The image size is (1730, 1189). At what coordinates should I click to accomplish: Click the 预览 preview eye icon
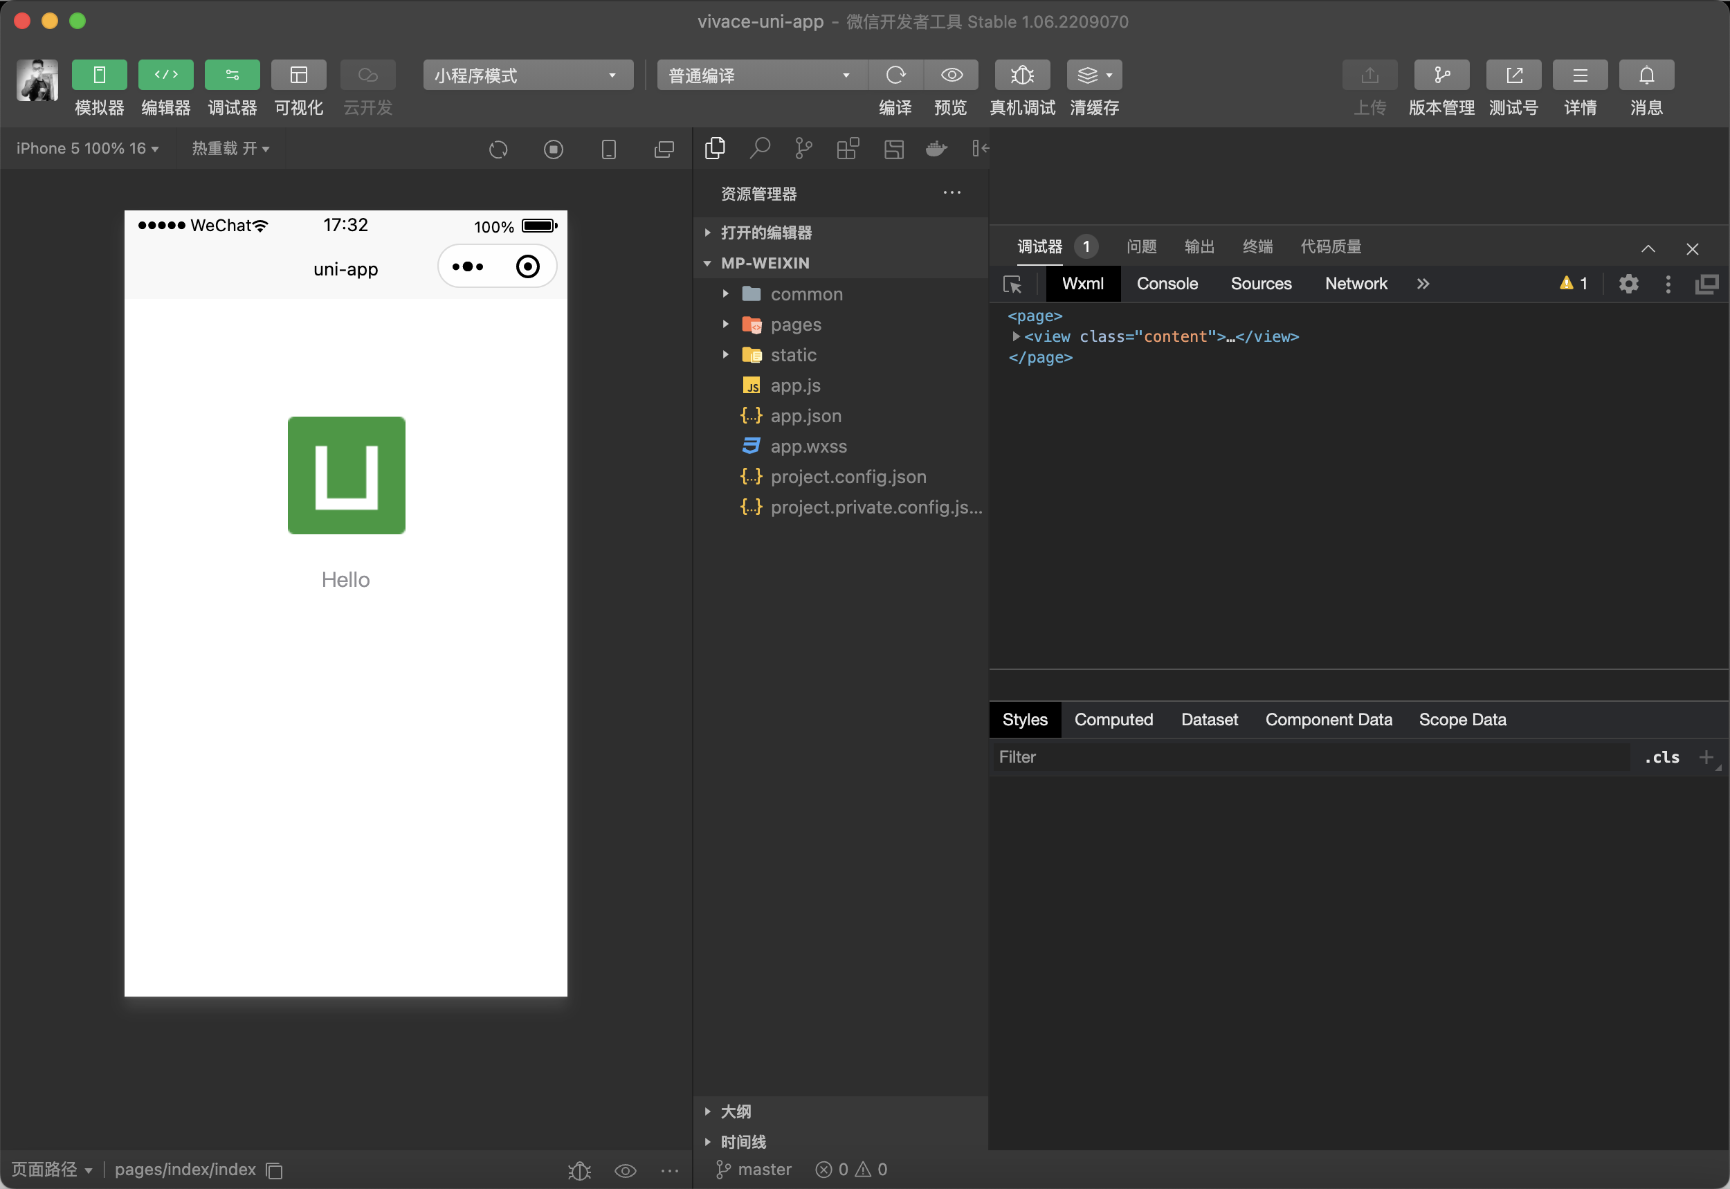tap(951, 75)
